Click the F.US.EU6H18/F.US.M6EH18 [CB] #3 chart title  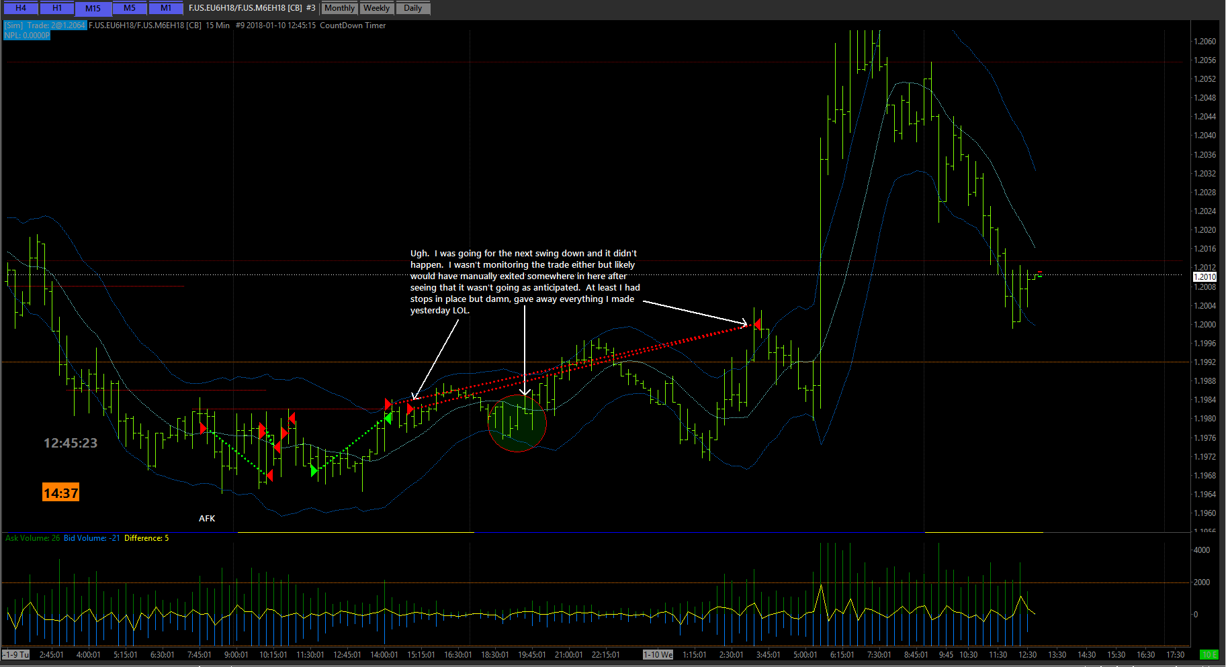pos(251,8)
